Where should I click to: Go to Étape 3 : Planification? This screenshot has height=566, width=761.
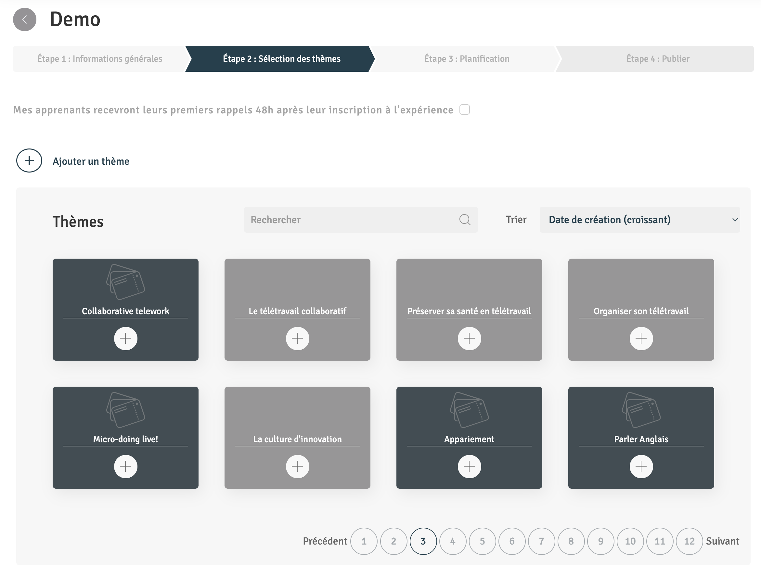pyautogui.click(x=467, y=58)
